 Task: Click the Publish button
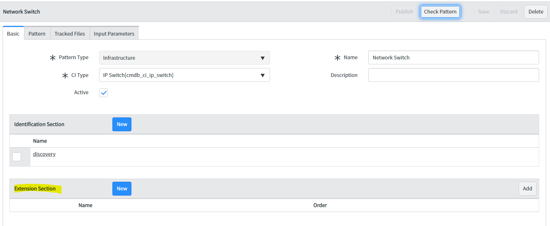tap(404, 12)
